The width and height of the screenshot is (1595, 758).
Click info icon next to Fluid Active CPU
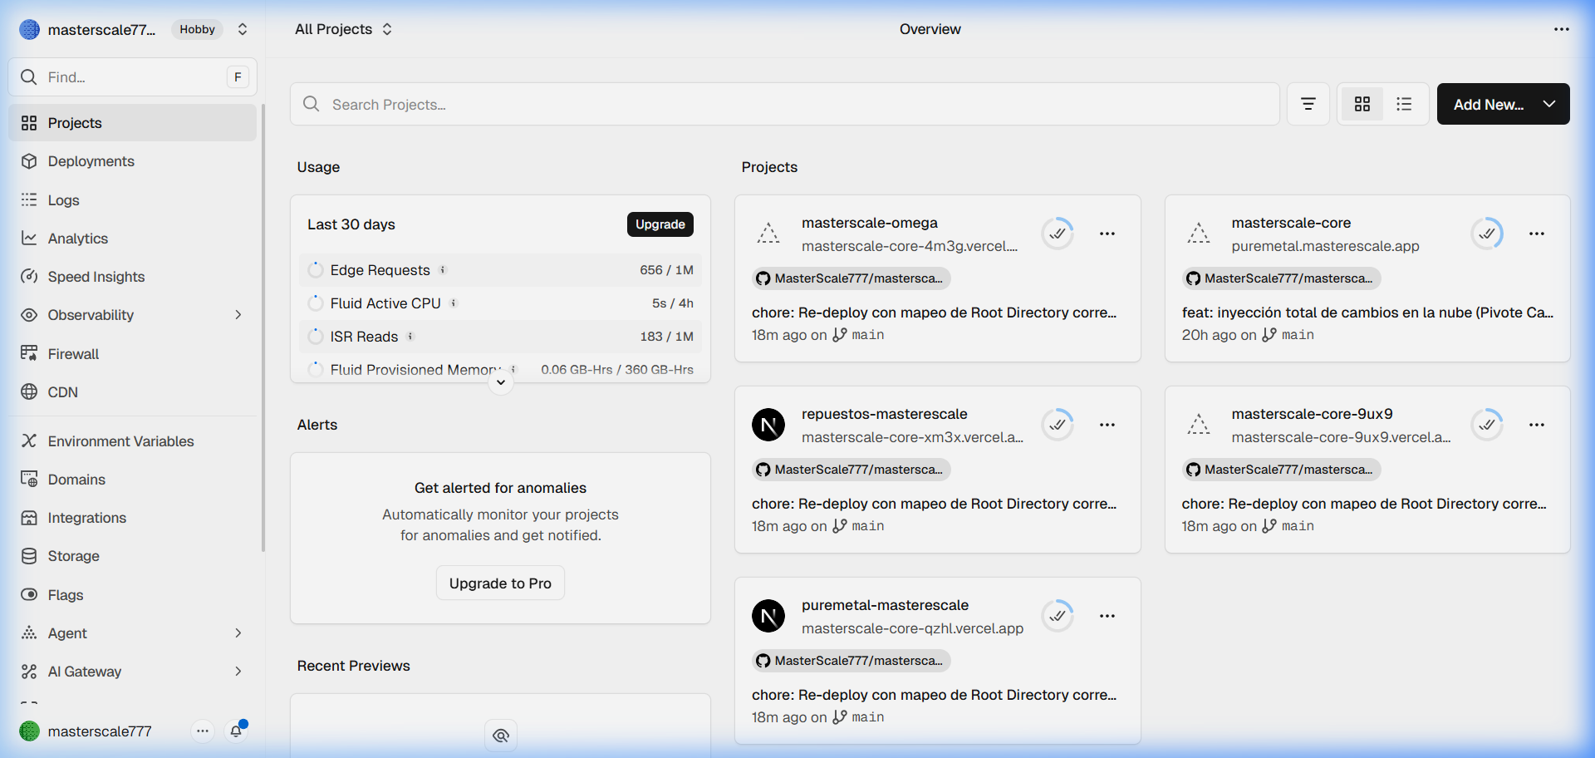[454, 303]
